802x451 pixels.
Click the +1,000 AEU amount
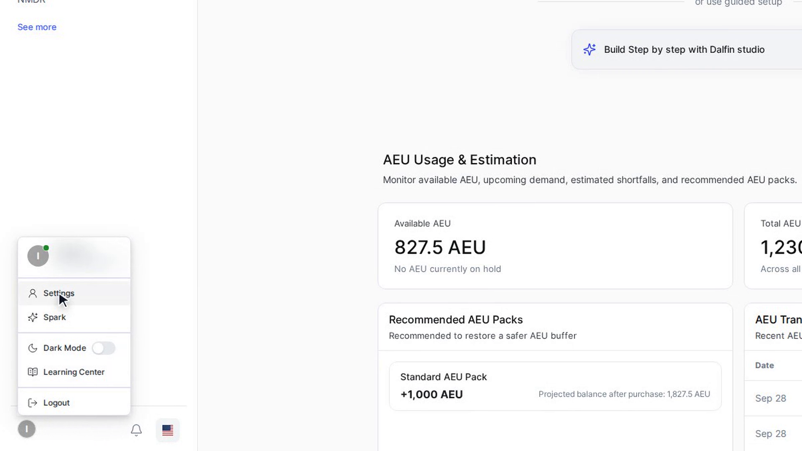pos(431,395)
